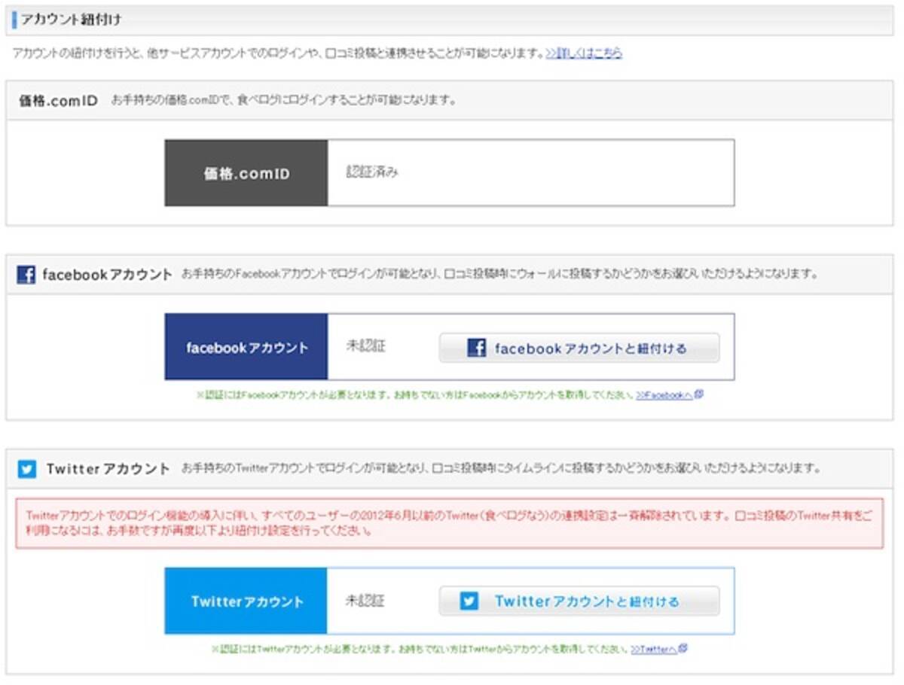The image size is (904, 685).
Task: Click the Facebook icon inside the linking button
Action: [477, 347]
